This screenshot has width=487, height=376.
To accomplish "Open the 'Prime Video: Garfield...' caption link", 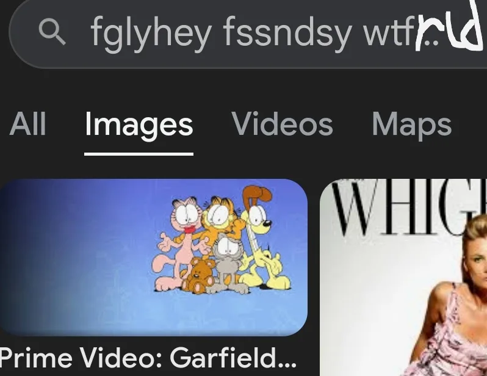I will 148,358.
